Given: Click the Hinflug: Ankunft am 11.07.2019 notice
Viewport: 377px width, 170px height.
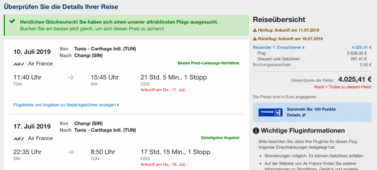Looking at the screenshot, I should click(289, 30).
